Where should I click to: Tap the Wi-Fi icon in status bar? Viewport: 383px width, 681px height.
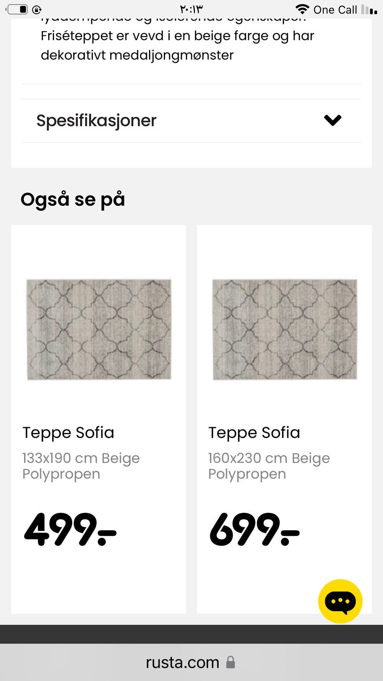click(302, 9)
